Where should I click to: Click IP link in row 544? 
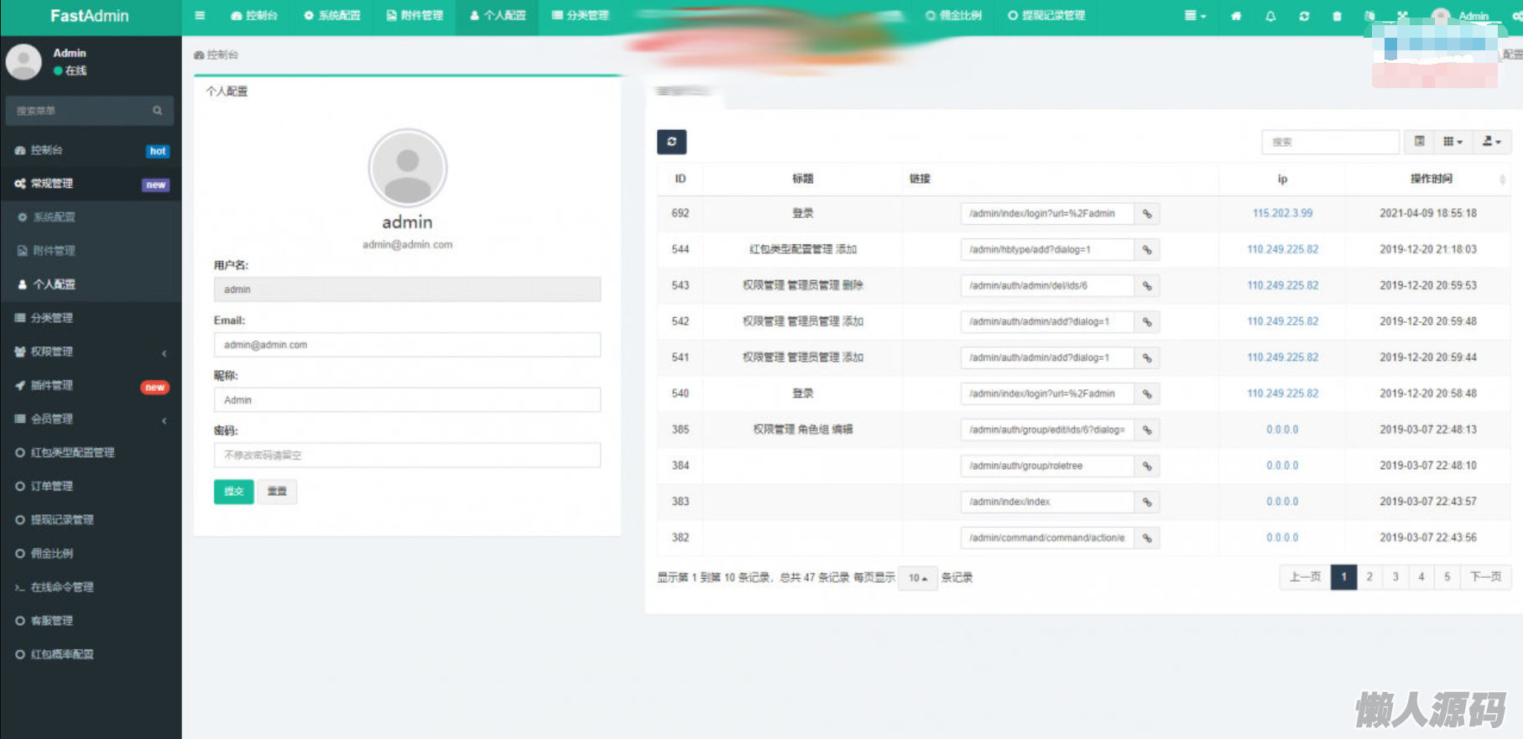[1282, 249]
